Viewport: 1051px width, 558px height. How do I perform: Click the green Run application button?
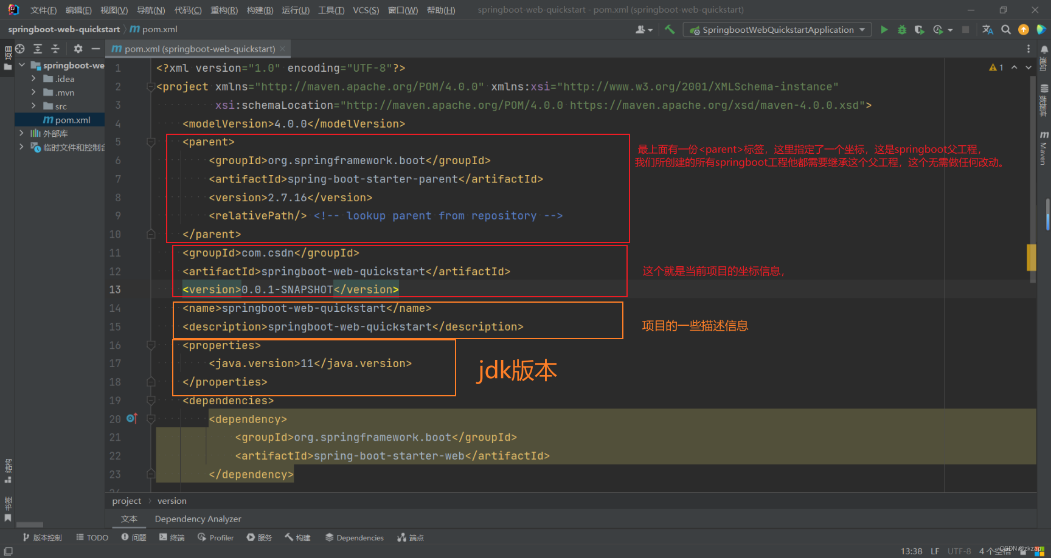884,30
